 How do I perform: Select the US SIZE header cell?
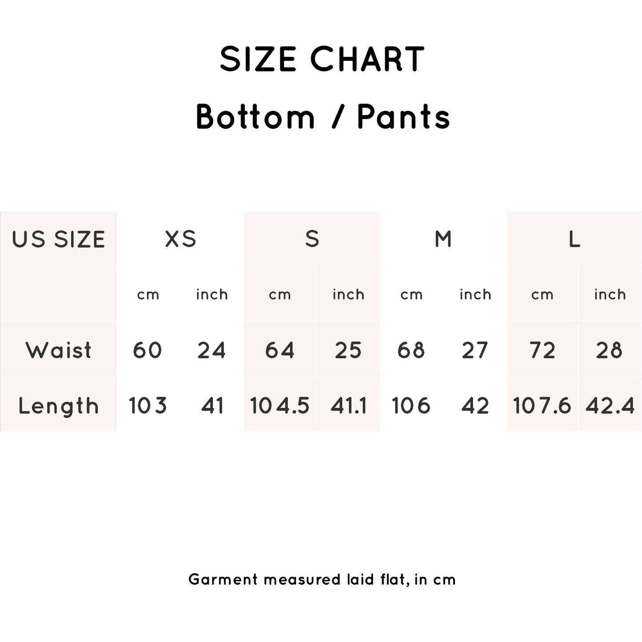(x=58, y=239)
